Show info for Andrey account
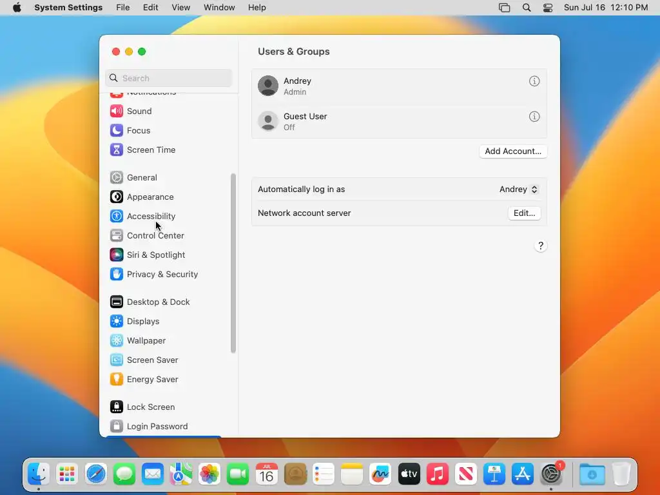The image size is (660, 495). 534,81
